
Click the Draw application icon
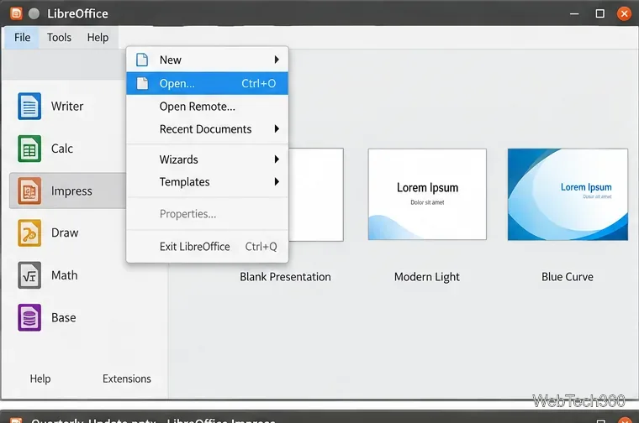(x=29, y=233)
